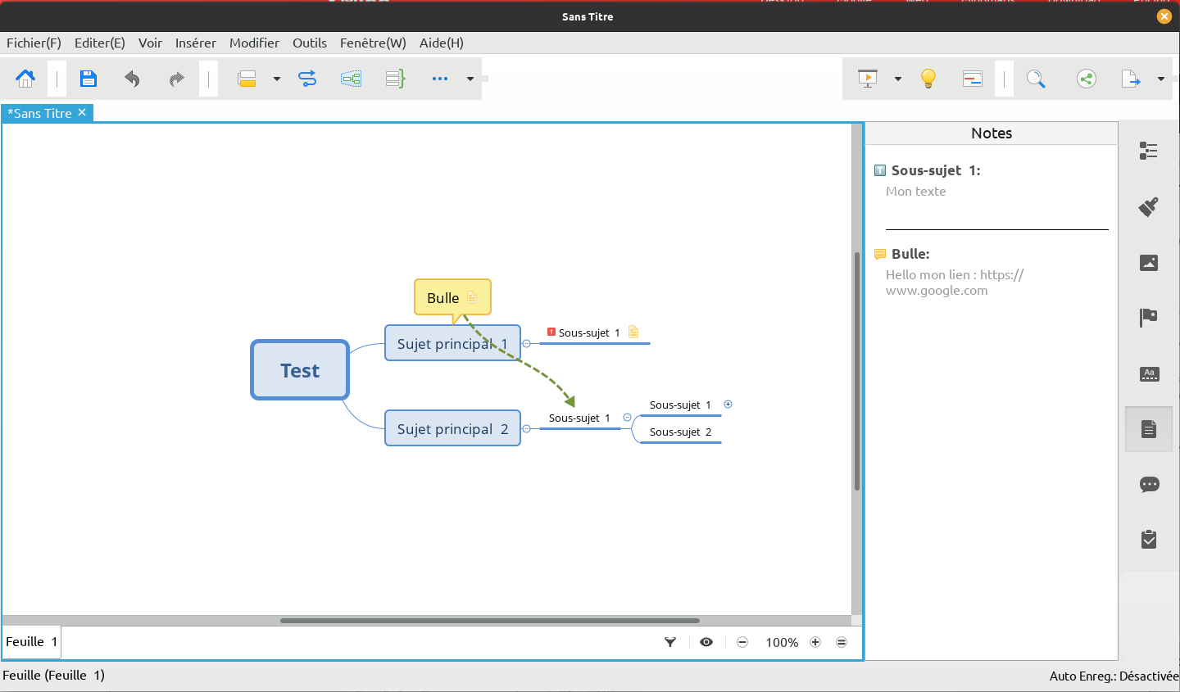Image resolution: width=1180 pixels, height=692 pixels.
Task: Click the 100% zoom level
Action: pos(782,643)
